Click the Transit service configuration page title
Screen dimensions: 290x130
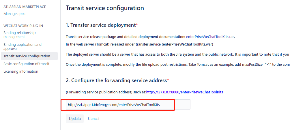pos(105,8)
